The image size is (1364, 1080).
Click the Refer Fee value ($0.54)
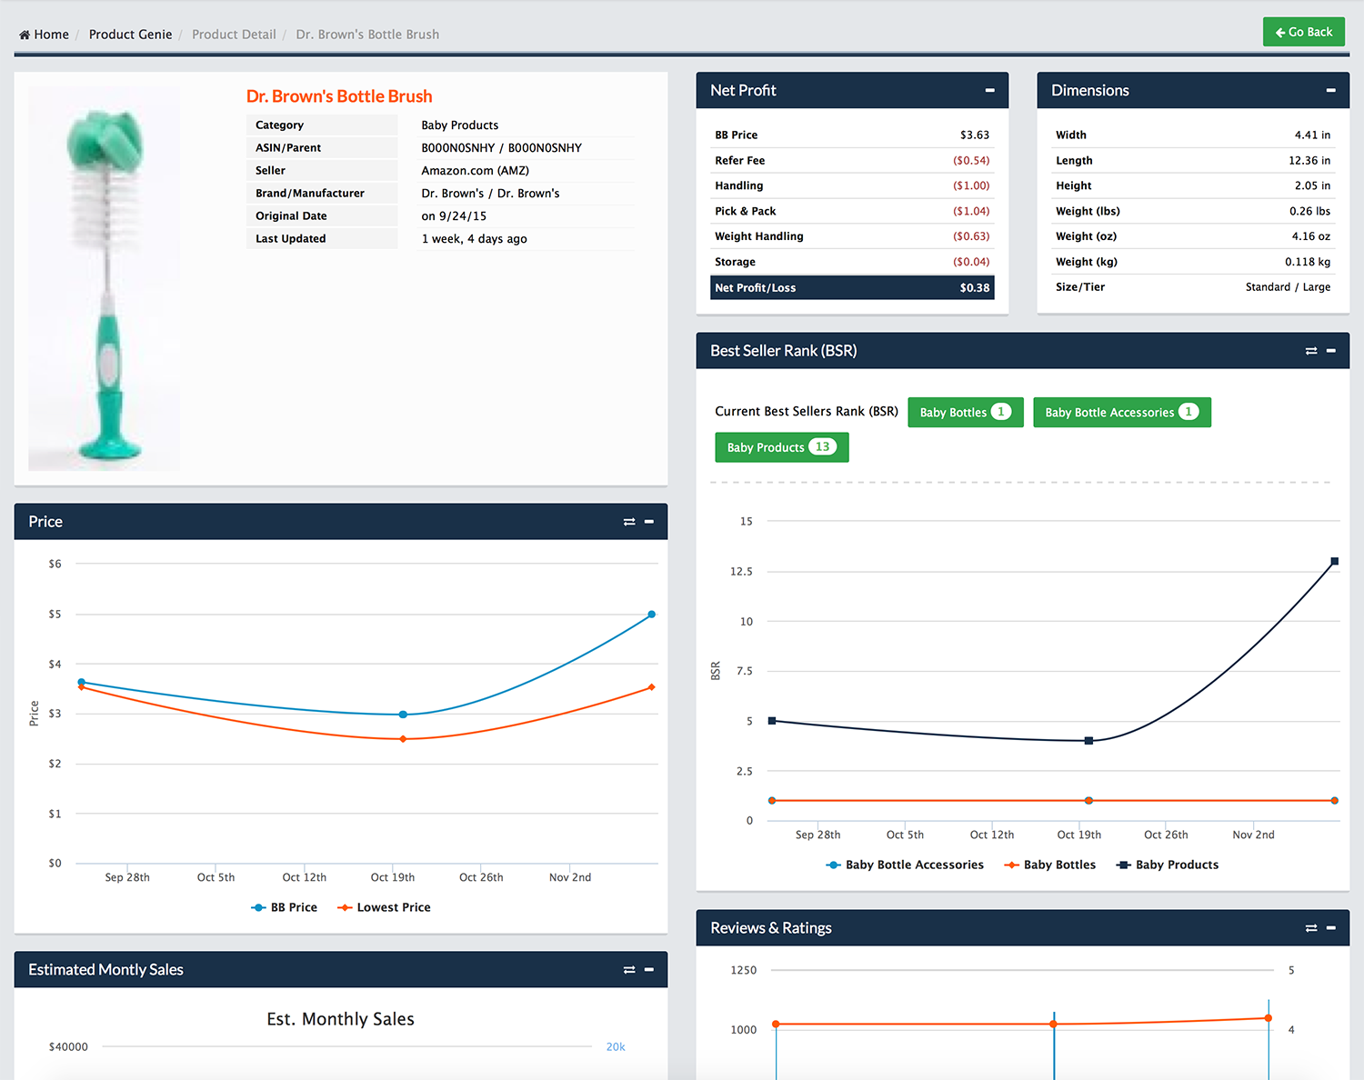[x=971, y=160]
